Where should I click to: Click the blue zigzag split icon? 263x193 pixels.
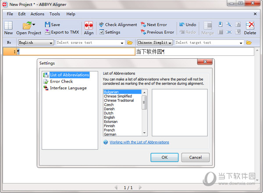click(x=229, y=24)
